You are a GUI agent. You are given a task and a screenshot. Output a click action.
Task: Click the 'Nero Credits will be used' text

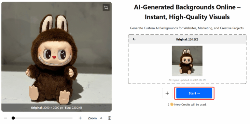click(x=190, y=105)
